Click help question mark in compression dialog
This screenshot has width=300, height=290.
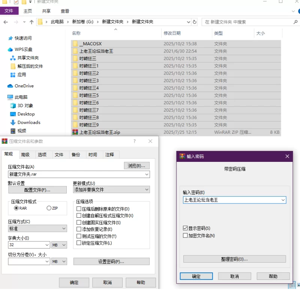135,141
